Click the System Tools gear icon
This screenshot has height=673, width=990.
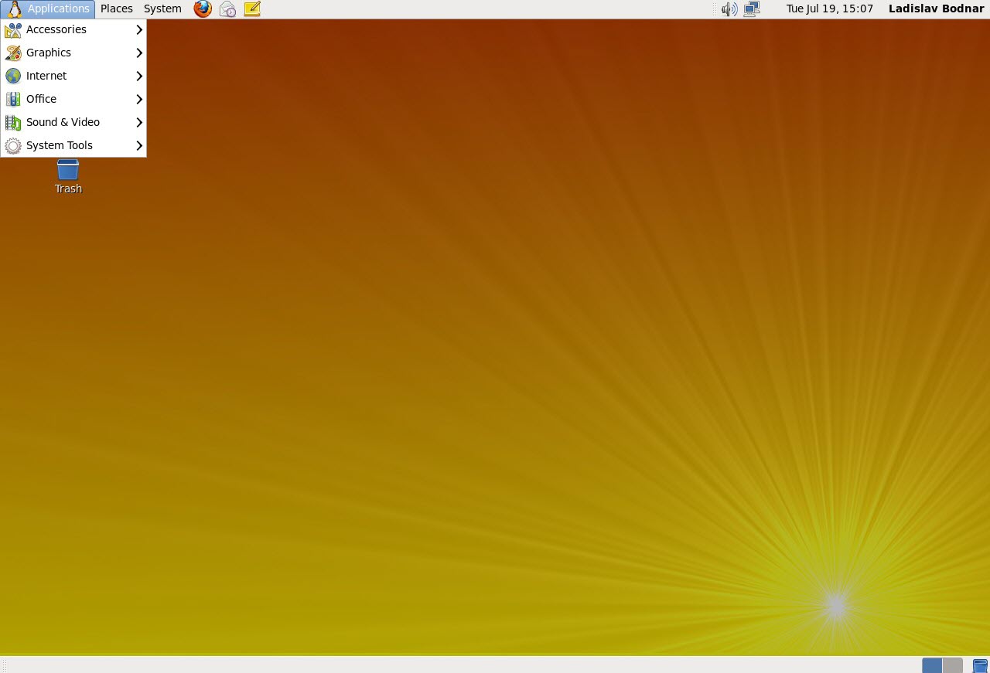13,146
